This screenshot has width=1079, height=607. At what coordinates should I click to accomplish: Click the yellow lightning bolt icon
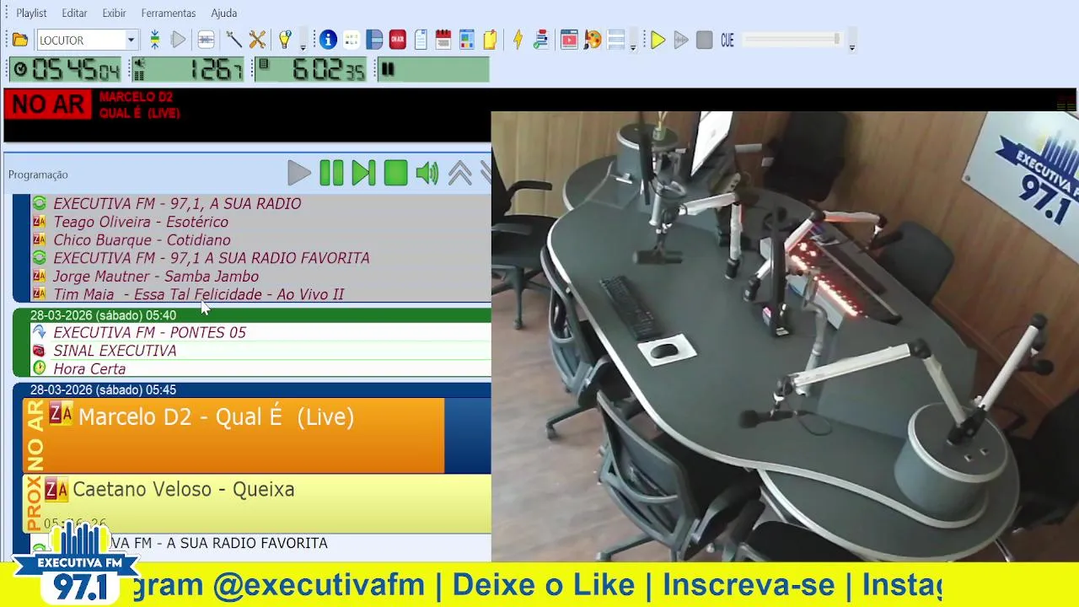point(518,40)
